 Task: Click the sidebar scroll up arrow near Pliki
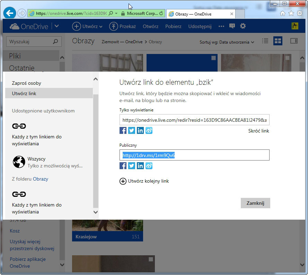coord(62,58)
